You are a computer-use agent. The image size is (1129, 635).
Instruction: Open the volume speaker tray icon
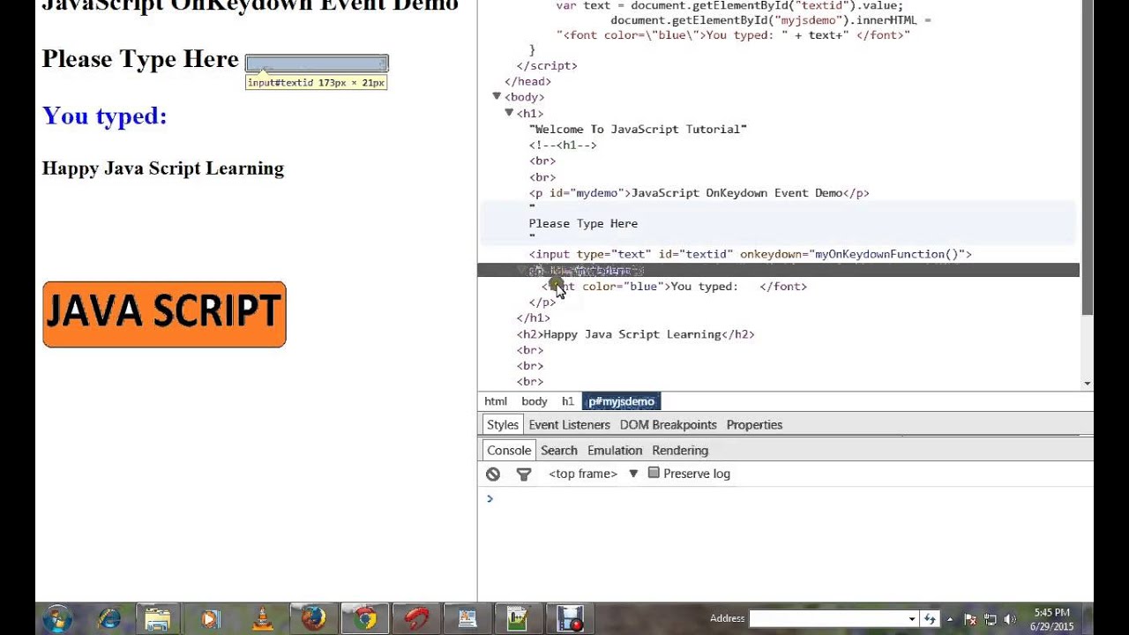click(1010, 619)
